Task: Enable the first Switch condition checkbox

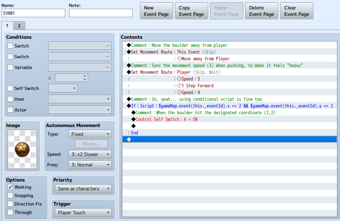Action: (10, 46)
